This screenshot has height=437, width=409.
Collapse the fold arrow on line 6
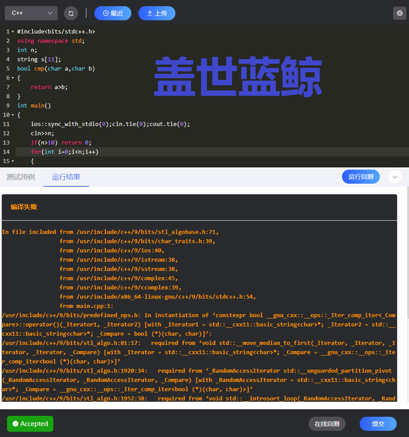13,78
